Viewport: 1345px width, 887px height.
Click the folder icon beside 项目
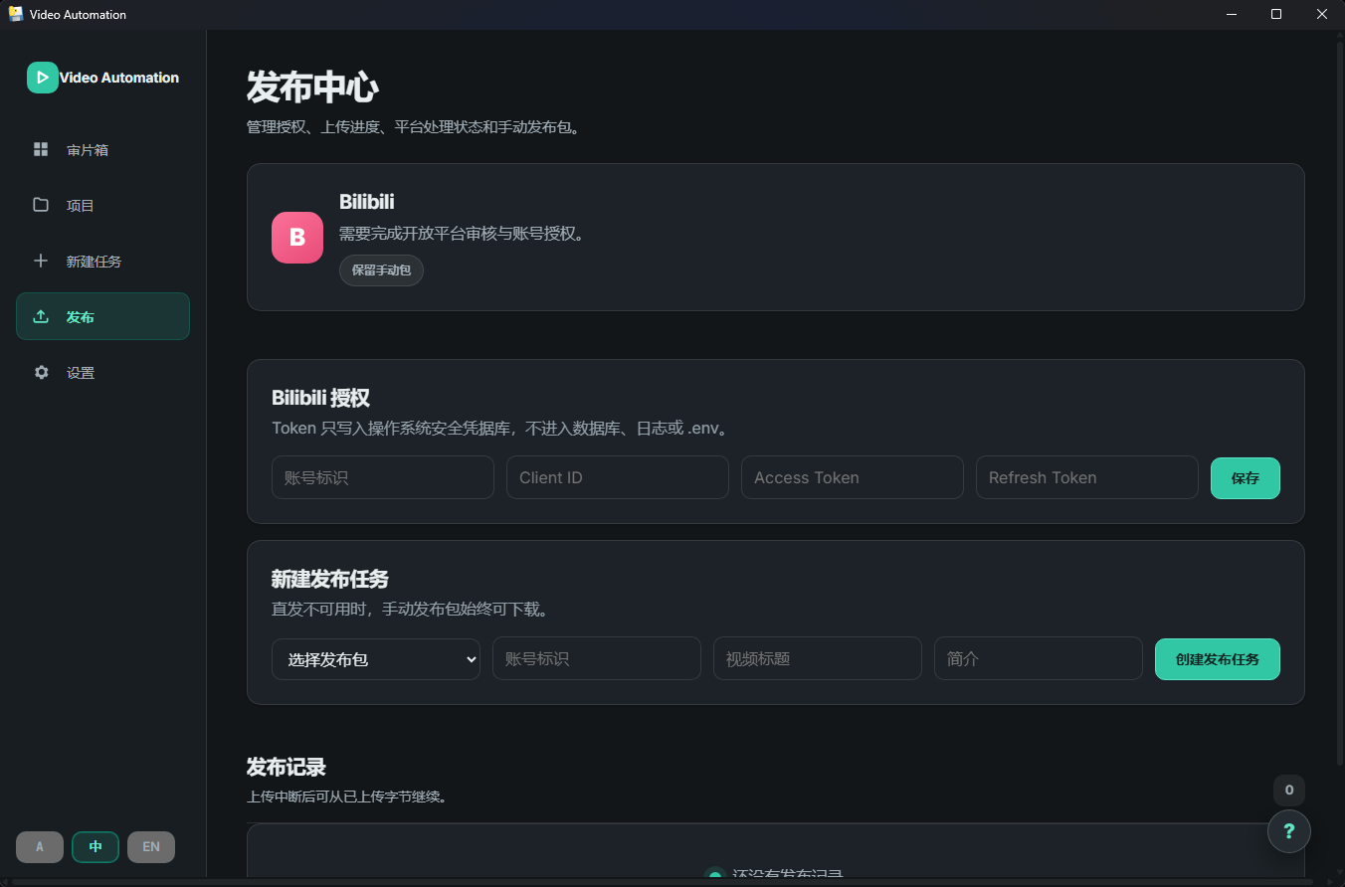click(41, 205)
